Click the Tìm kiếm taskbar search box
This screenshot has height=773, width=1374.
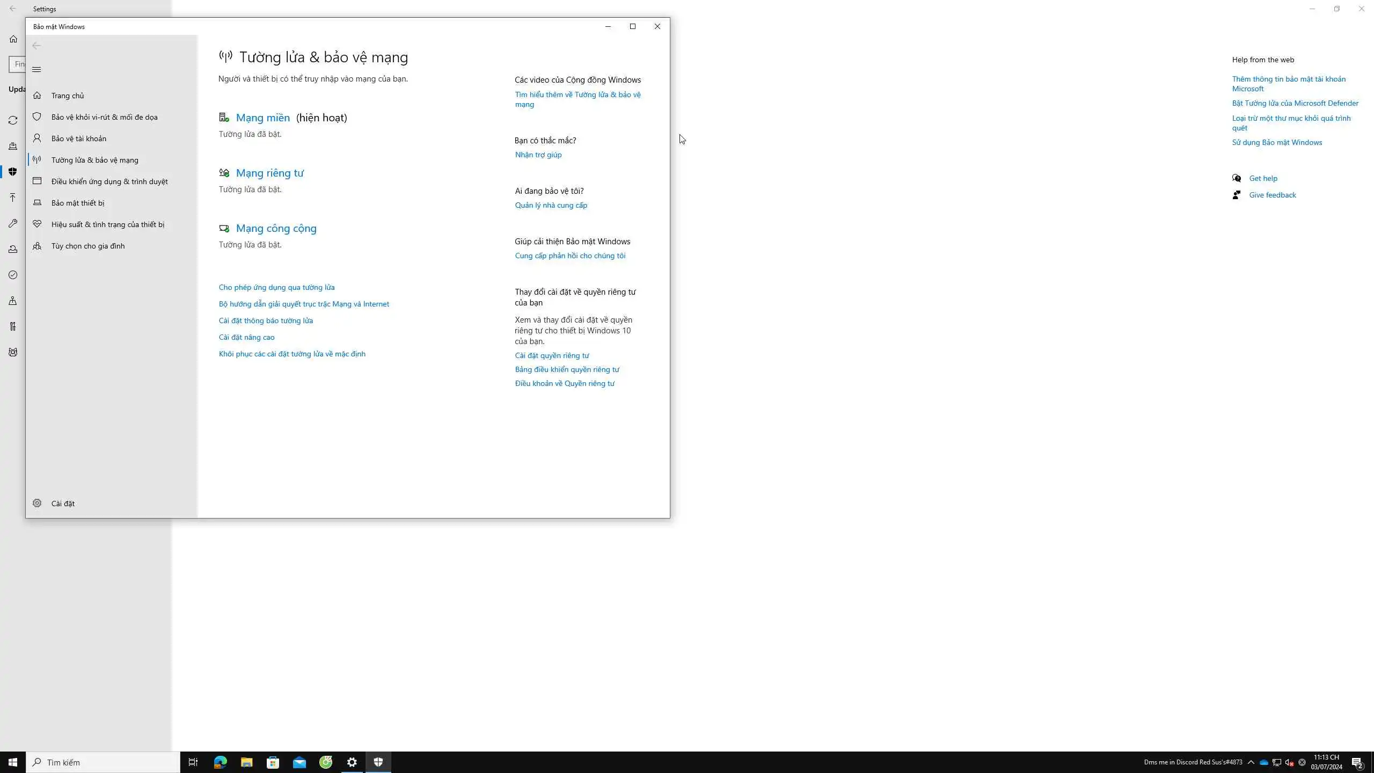click(103, 762)
